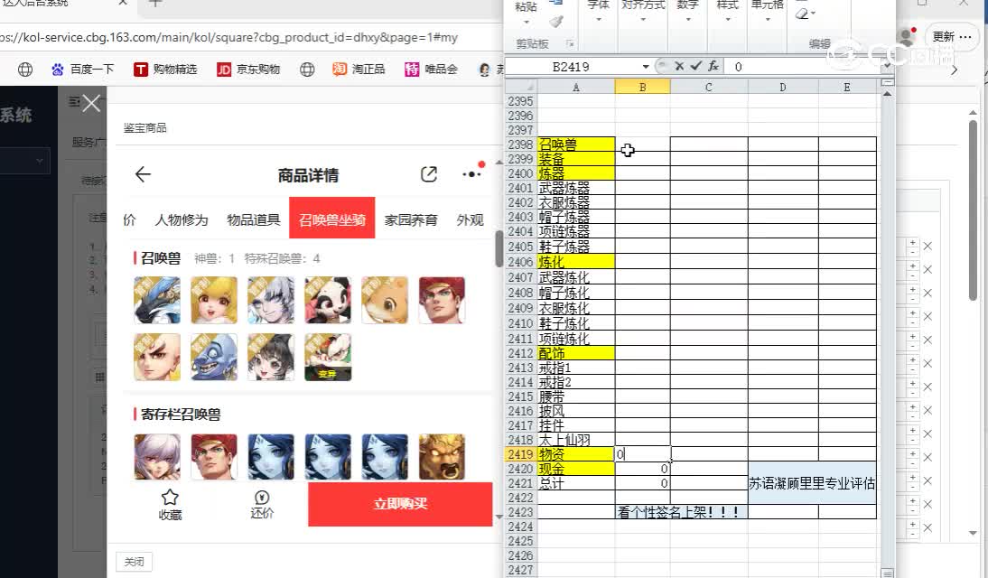
Task: Expand the 对齐方式 group dropdown
Action: tap(643, 19)
